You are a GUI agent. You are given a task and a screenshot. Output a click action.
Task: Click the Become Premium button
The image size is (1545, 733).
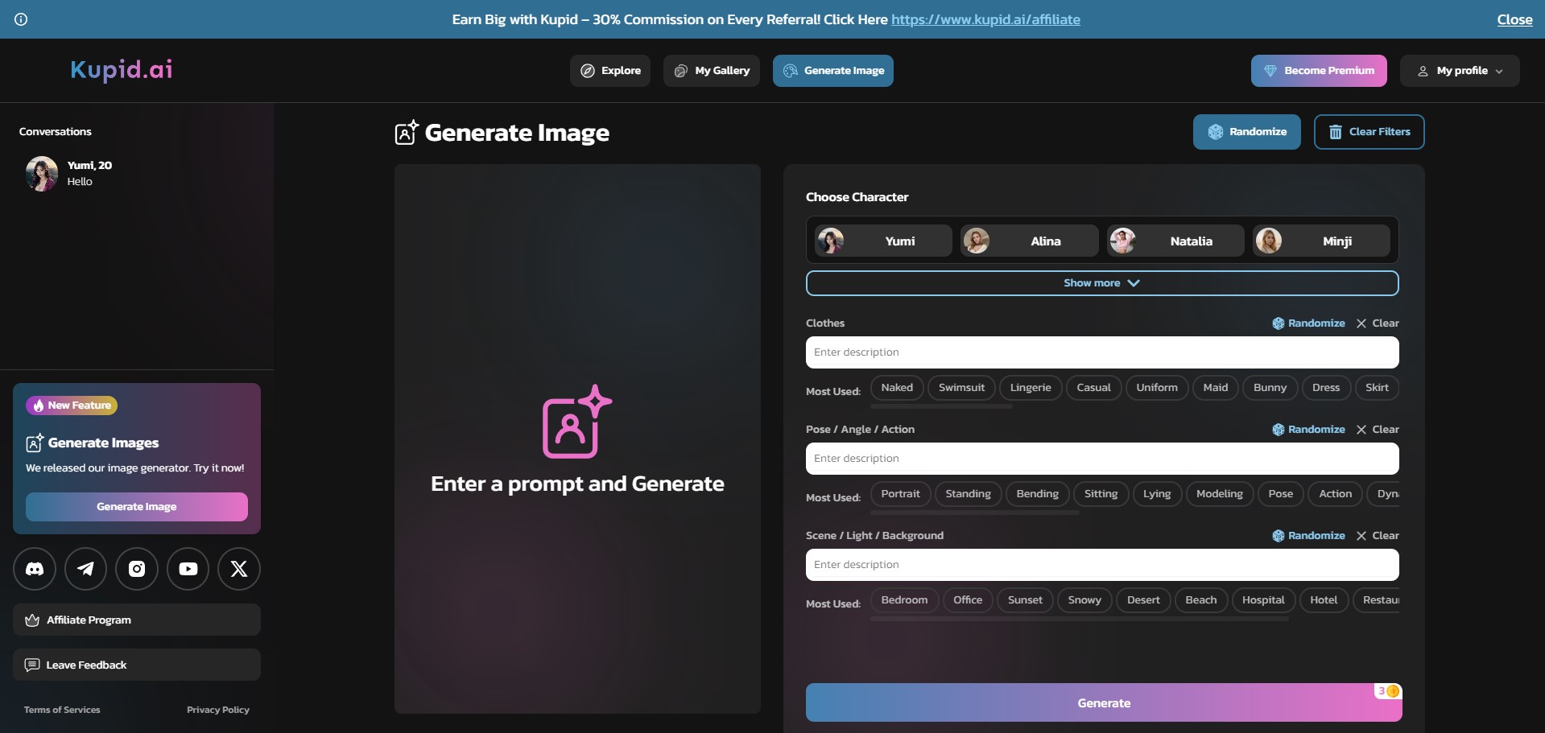[x=1319, y=71]
